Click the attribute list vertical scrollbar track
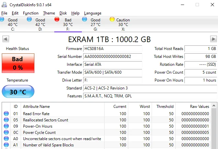Viewport: 218px width, 149px height. [214, 129]
